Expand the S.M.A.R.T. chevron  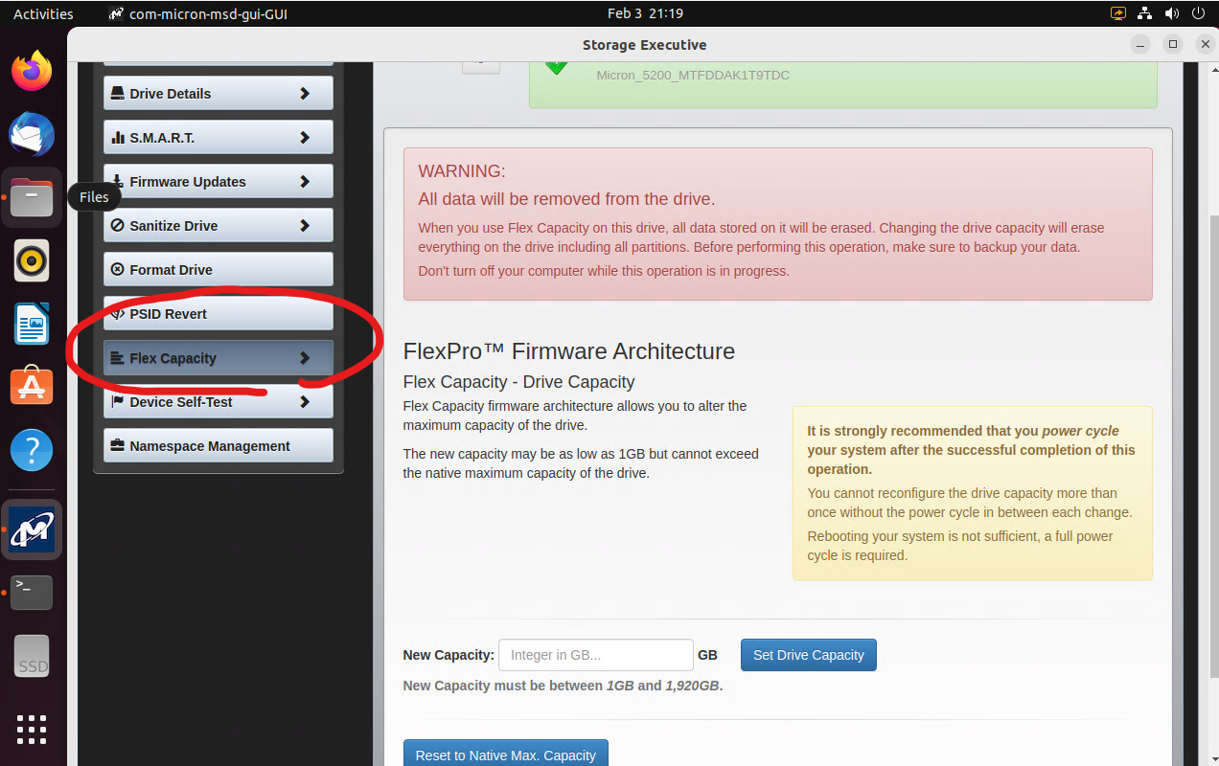[305, 138]
